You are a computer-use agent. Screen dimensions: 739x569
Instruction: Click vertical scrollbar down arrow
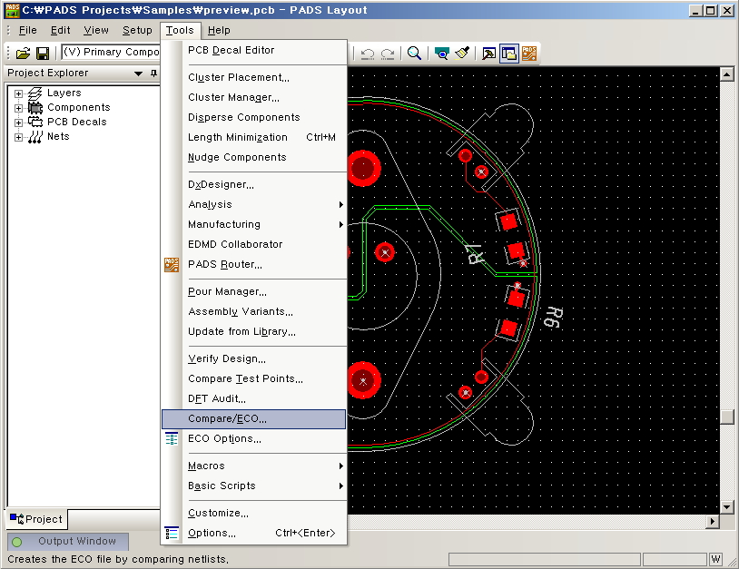tap(727, 507)
